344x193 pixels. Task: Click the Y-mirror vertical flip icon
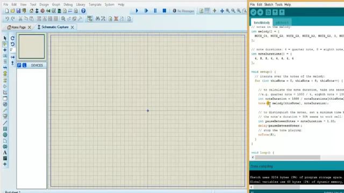(x=12, y=63)
